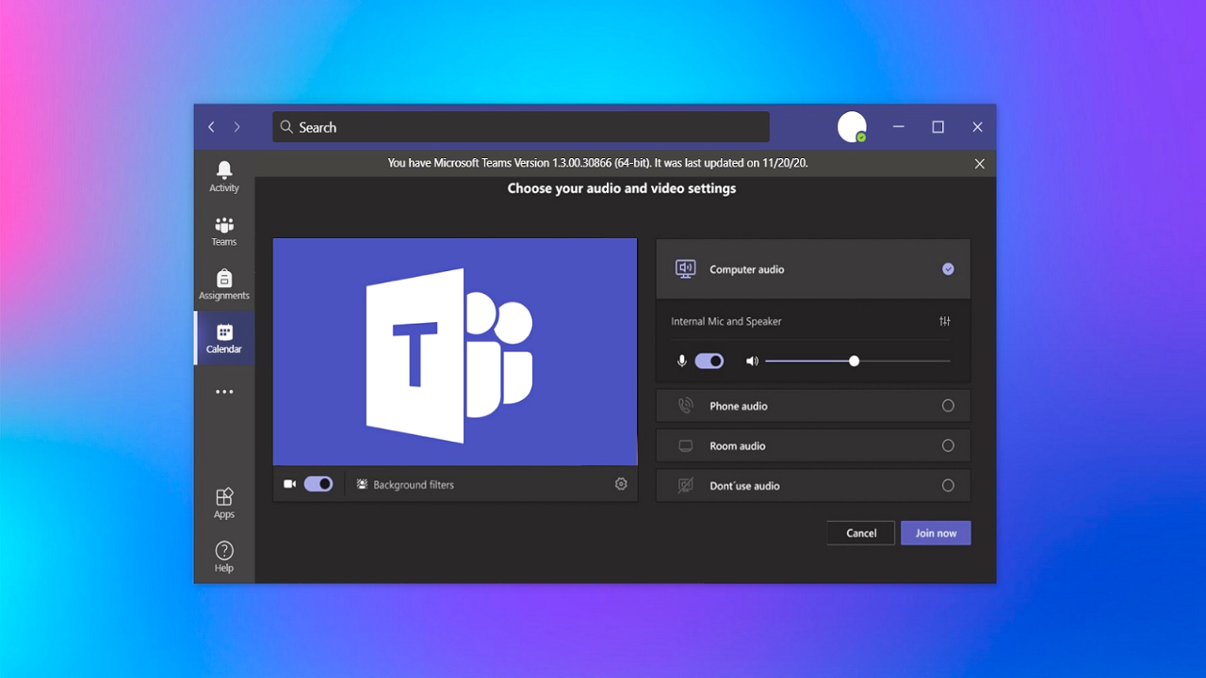Go back with the left arrow

click(x=211, y=127)
